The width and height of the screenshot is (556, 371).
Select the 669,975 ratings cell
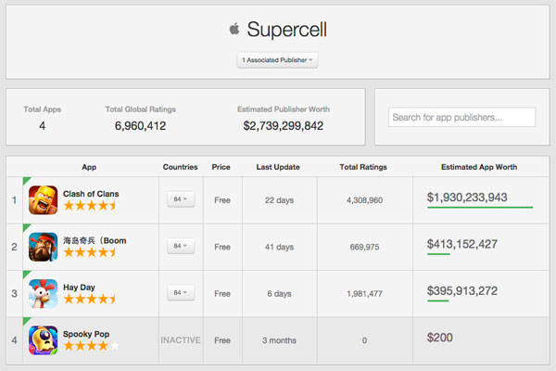pos(364,247)
